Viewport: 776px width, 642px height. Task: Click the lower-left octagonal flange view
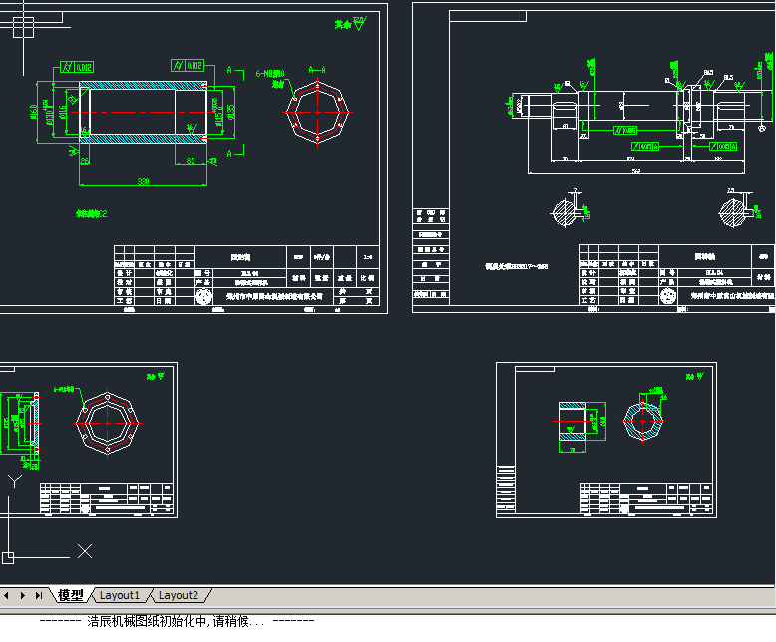click(x=108, y=423)
